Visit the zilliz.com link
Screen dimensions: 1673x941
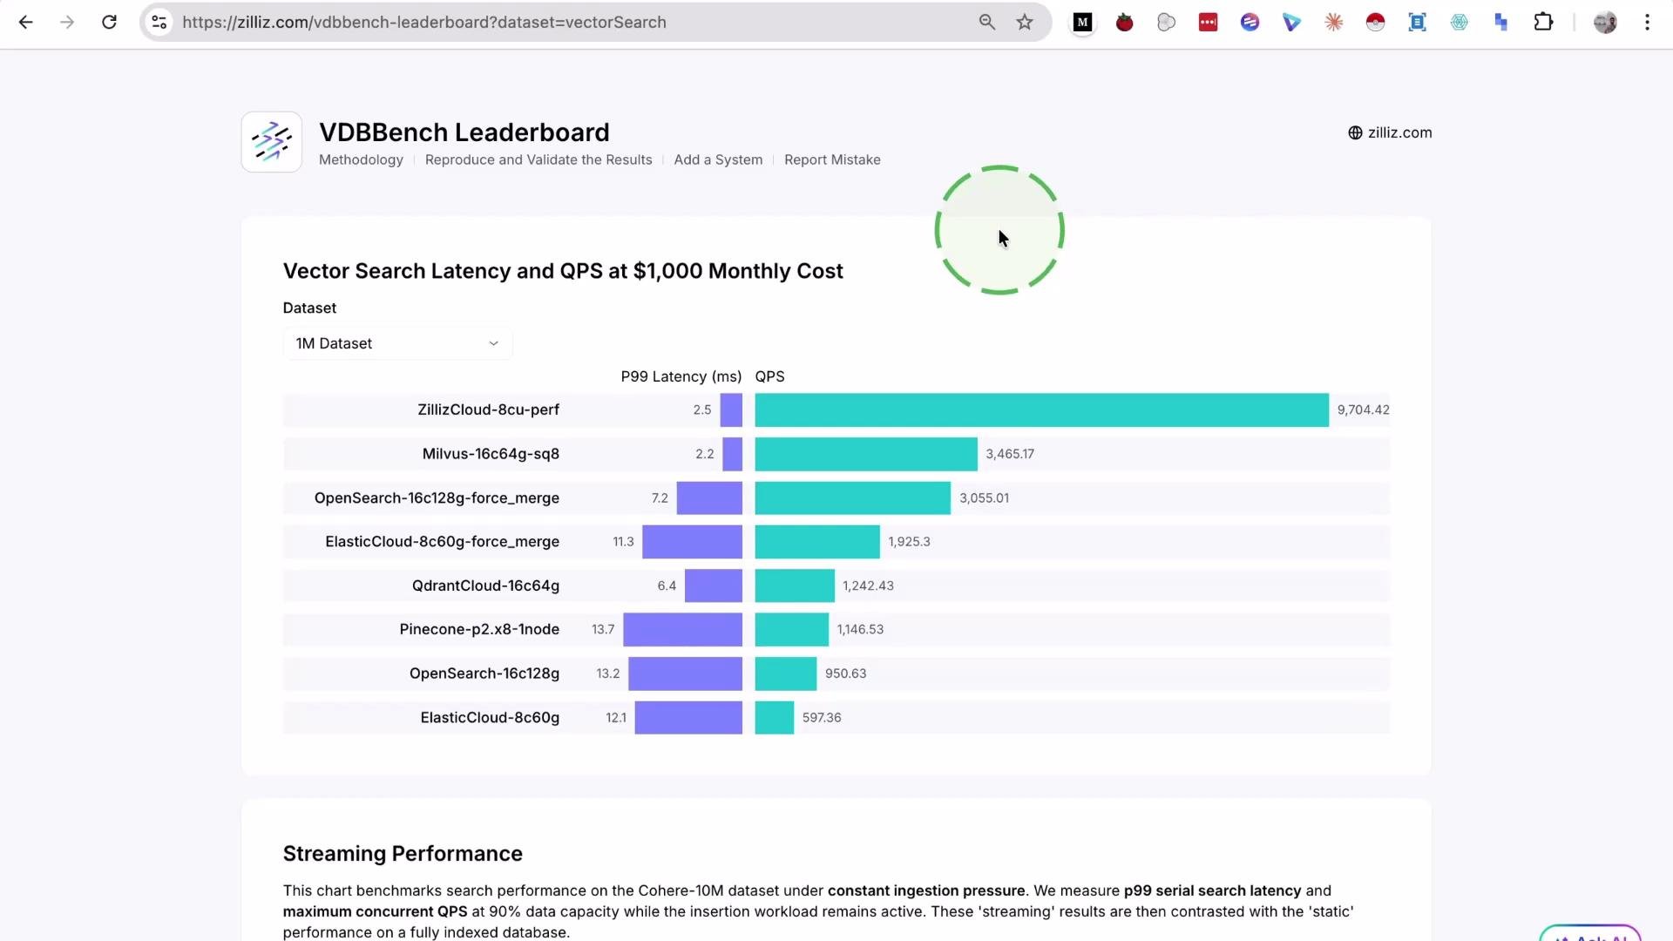[x=1399, y=133]
